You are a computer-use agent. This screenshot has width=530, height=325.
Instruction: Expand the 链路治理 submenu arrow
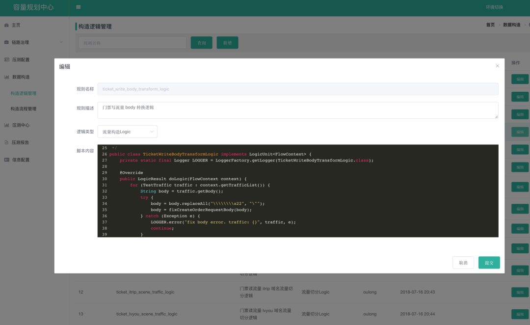pyautogui.click(x=61, y=42)
